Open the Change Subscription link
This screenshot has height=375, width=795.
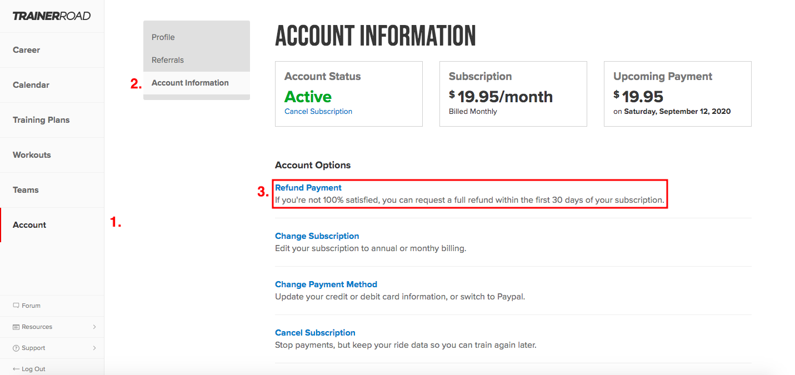tap(317, 236)
